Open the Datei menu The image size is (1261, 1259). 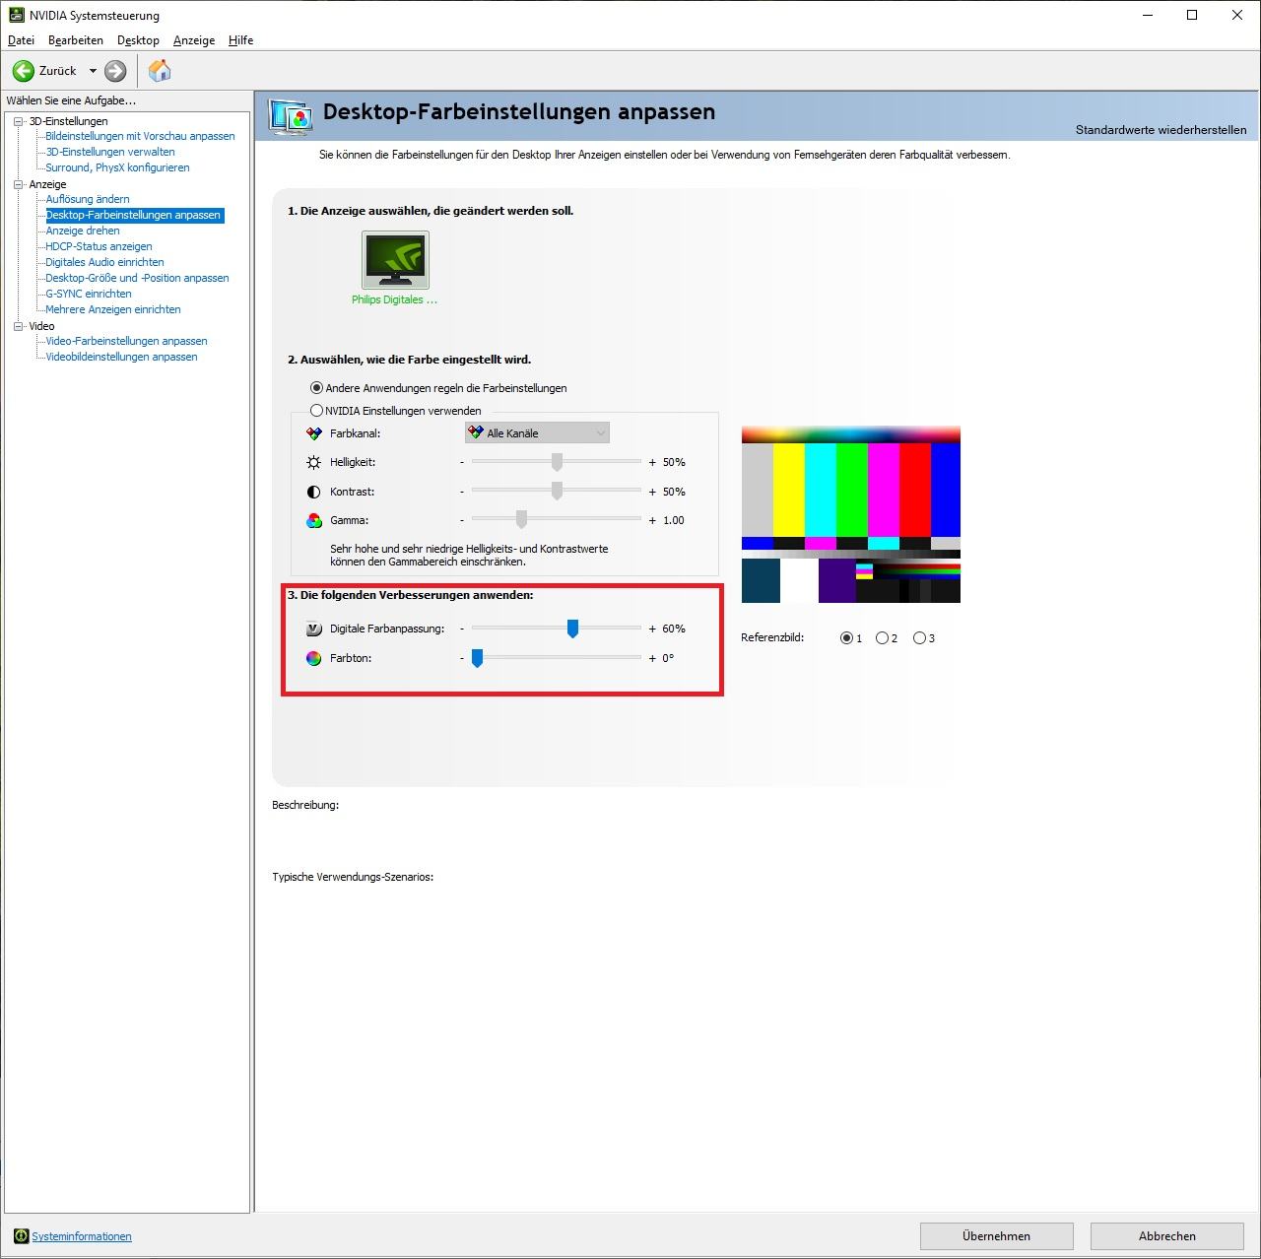(x=21, y=40)
